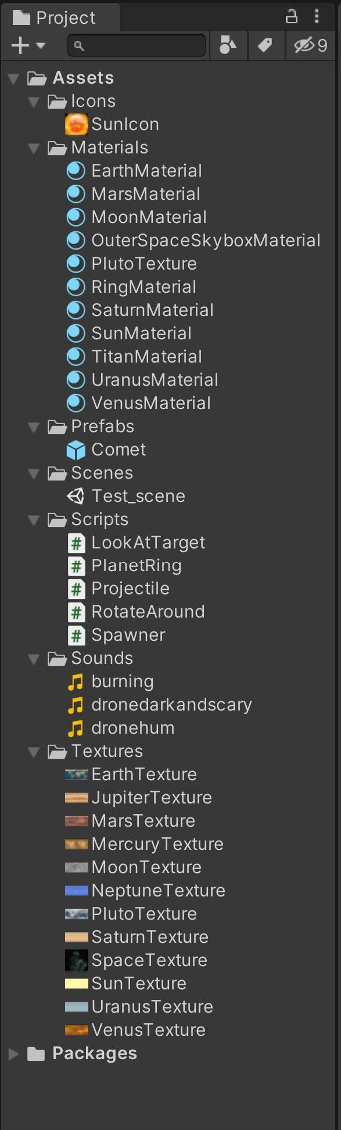Select the Test_scene Unity scene icon
Image resolution: width=341 pixels, height=1130 pixels.
76,496
